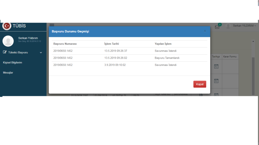This screenshot has width=259, height=145.
Task: Click the sidebar profile avatar picture
Action: click(x=8, y=41)
